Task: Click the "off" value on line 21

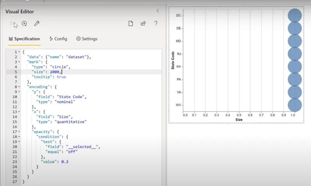Action: point(72,152)
